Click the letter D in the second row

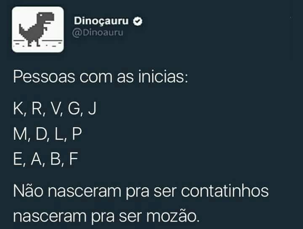(x=41, y=133)
